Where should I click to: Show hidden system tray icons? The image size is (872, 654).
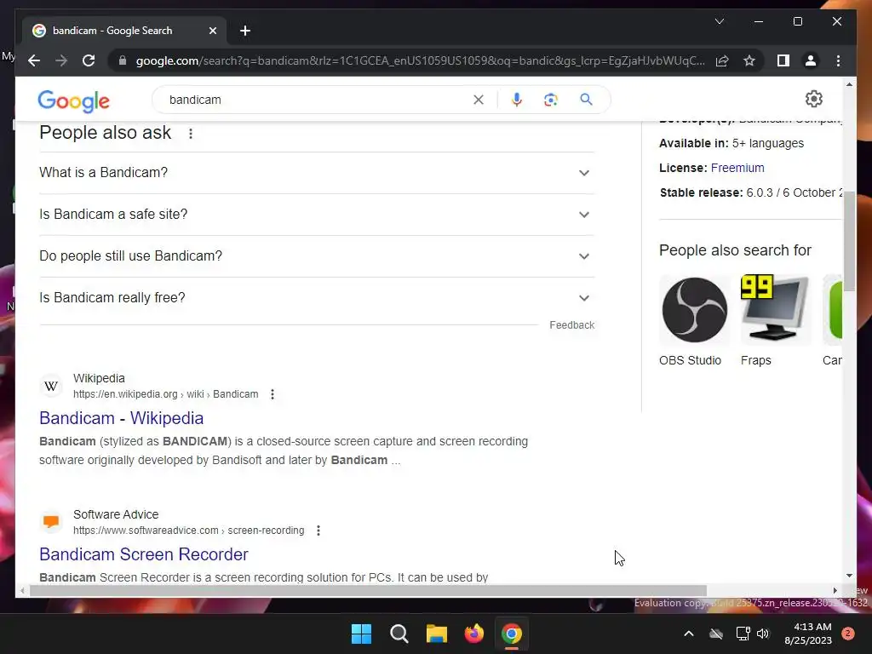click(x=688, y=634)
